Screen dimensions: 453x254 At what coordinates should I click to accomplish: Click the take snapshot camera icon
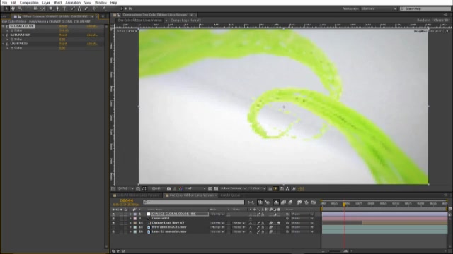tap(168, 188)
